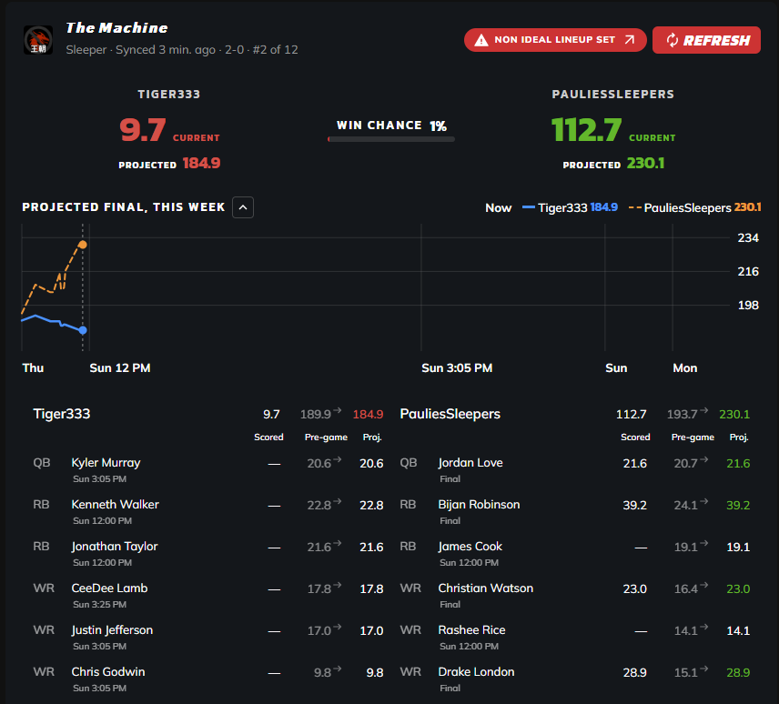Select the blue Tiger333 chart point
The height and width of the screenshot is (704, 779).
83,330
